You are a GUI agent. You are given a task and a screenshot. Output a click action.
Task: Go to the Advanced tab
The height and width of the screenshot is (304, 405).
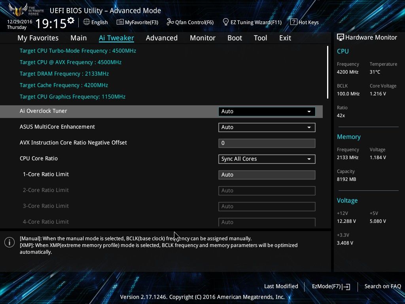tap(162, 38)
